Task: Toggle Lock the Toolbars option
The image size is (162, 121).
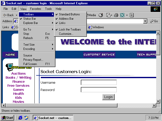Action: pyautogui.click(x=70, y=29)
